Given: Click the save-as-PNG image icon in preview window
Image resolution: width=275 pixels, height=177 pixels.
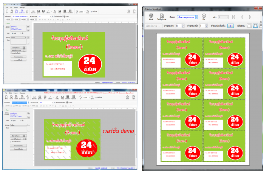Looking at the screenshot, I should [162, 17].
